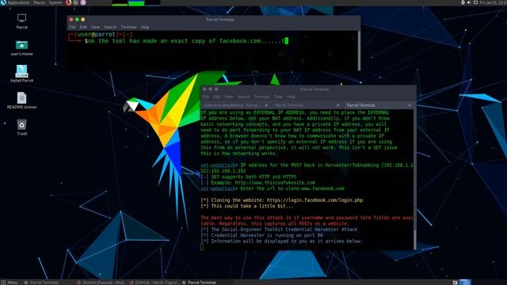507x285 pixels.
Task: Open the System menu in top panel
Action: 55,2
